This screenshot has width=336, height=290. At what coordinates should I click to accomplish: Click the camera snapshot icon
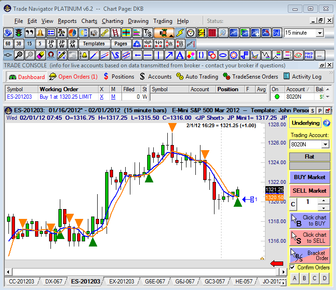point(94,33)
